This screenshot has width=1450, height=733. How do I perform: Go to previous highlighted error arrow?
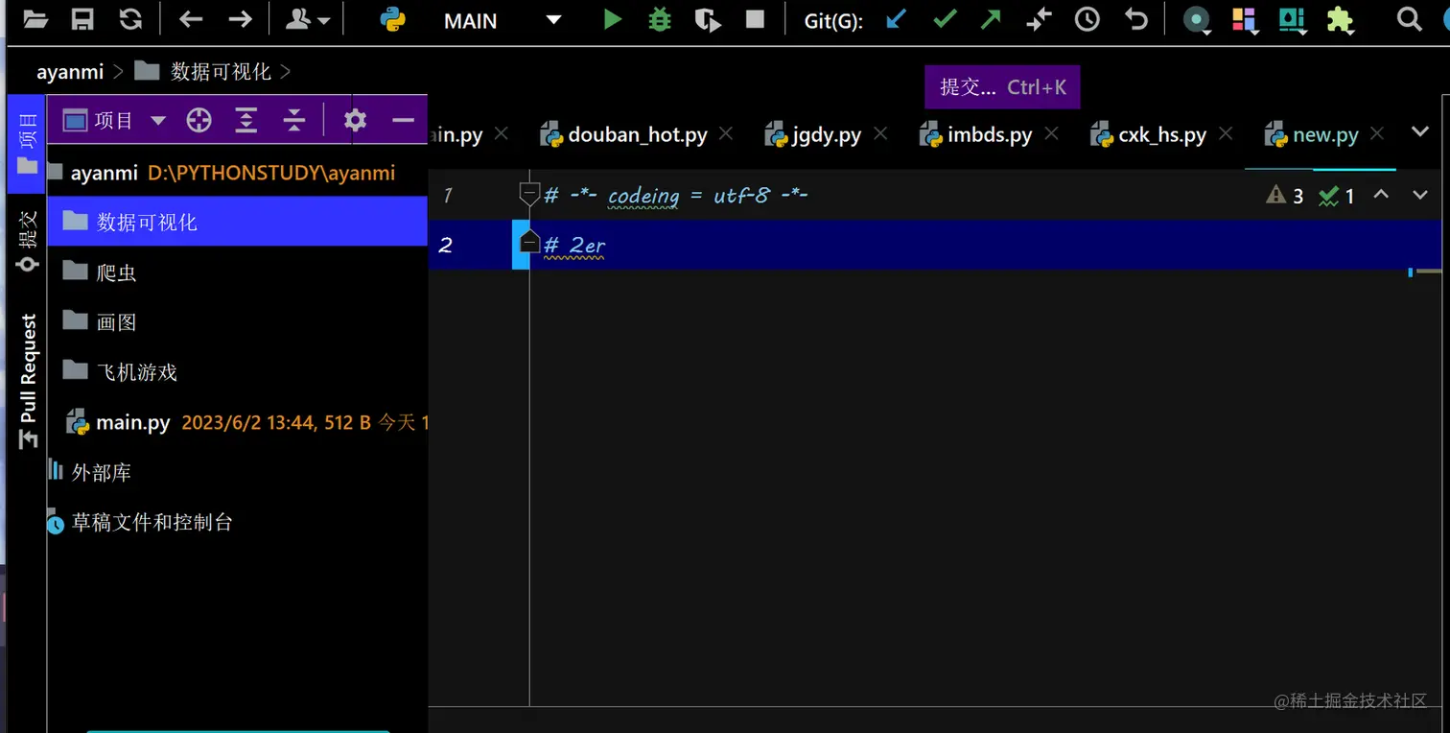[1381, 195]
